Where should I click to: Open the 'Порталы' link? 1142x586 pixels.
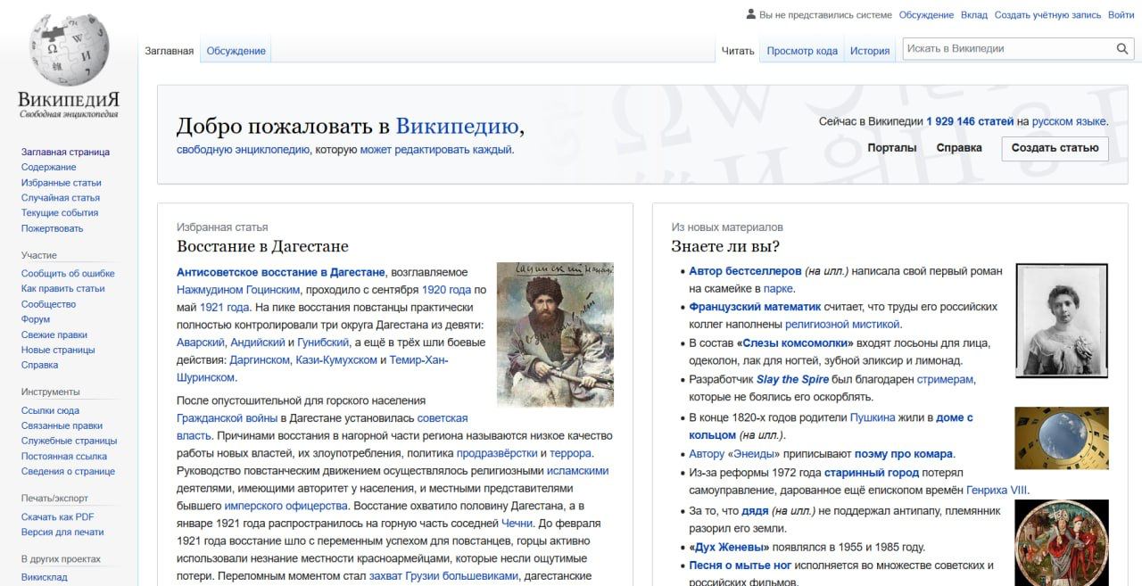point(892,148)
